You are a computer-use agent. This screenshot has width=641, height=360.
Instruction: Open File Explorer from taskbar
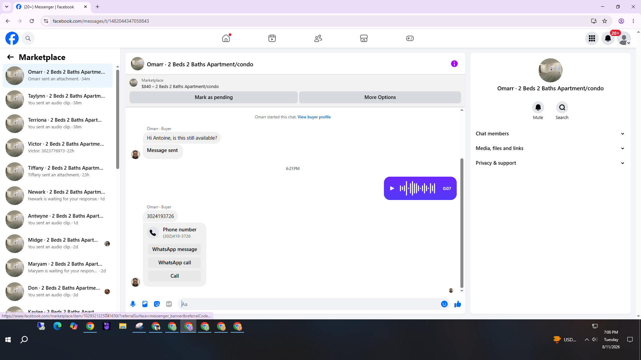[x=123, y=326]
